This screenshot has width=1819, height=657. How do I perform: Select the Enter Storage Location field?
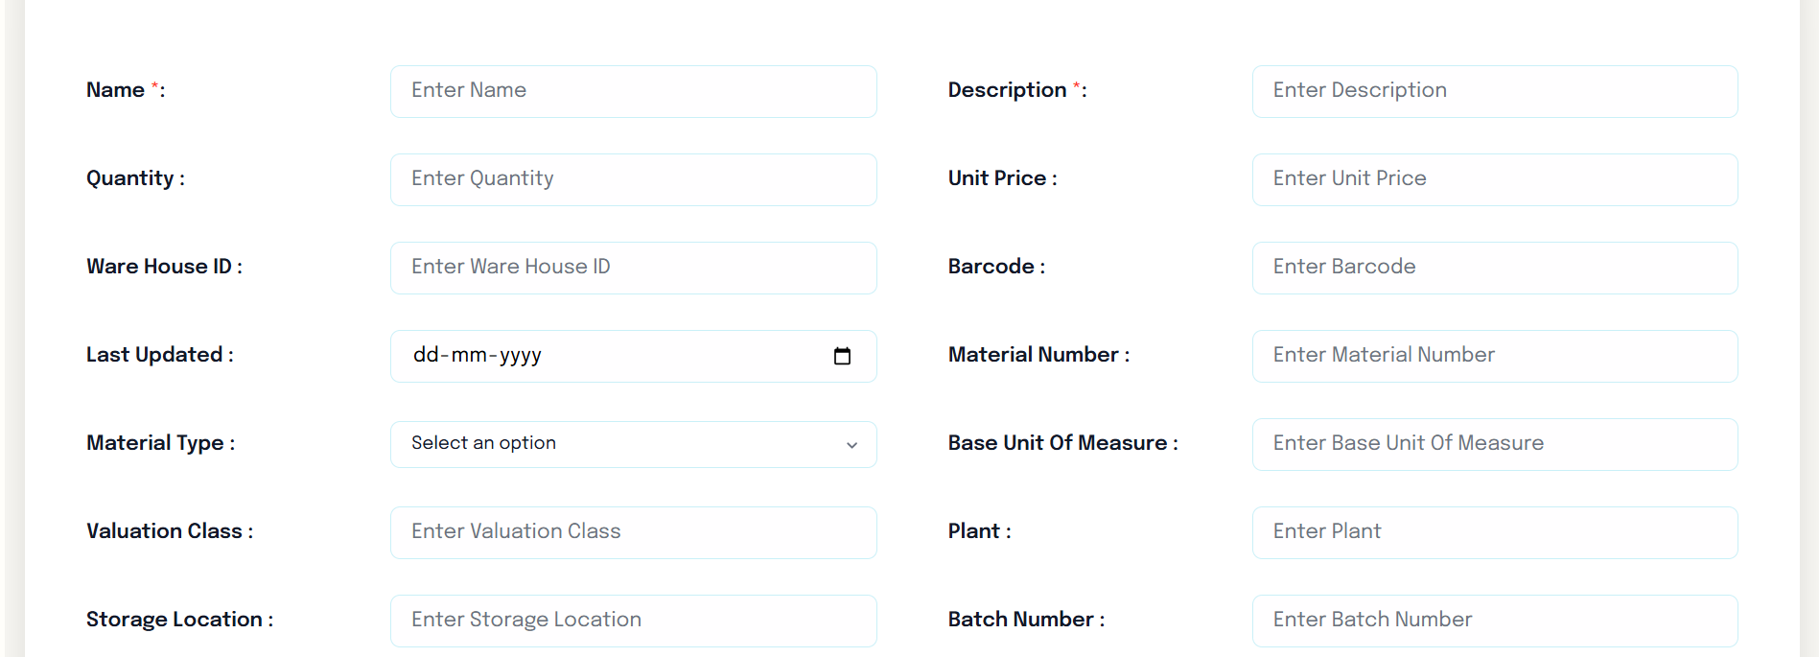pos(633,621)
